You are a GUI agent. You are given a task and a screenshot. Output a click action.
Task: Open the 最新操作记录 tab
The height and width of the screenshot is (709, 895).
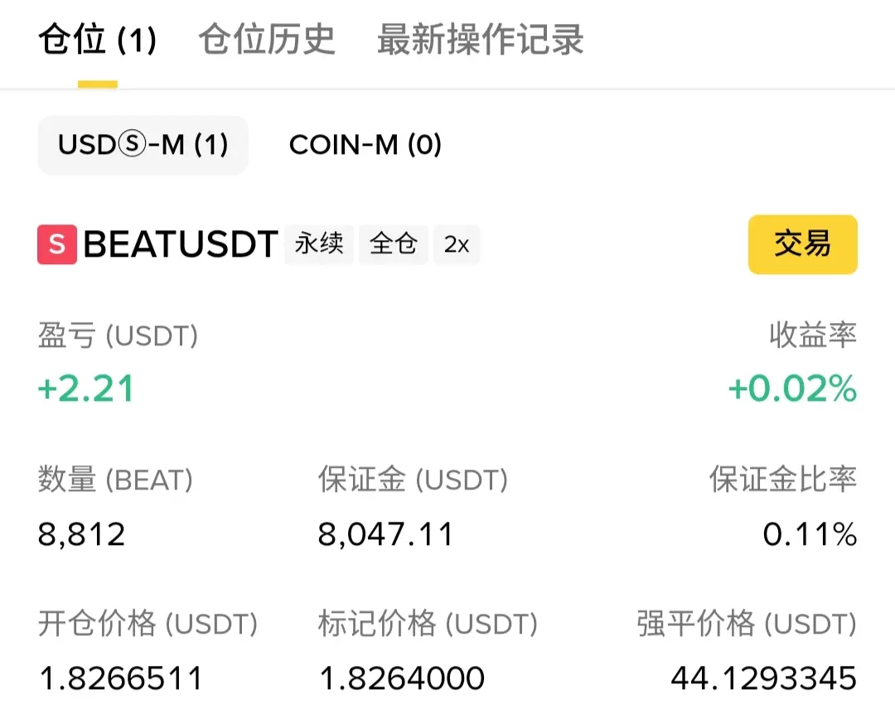[481, 40]
